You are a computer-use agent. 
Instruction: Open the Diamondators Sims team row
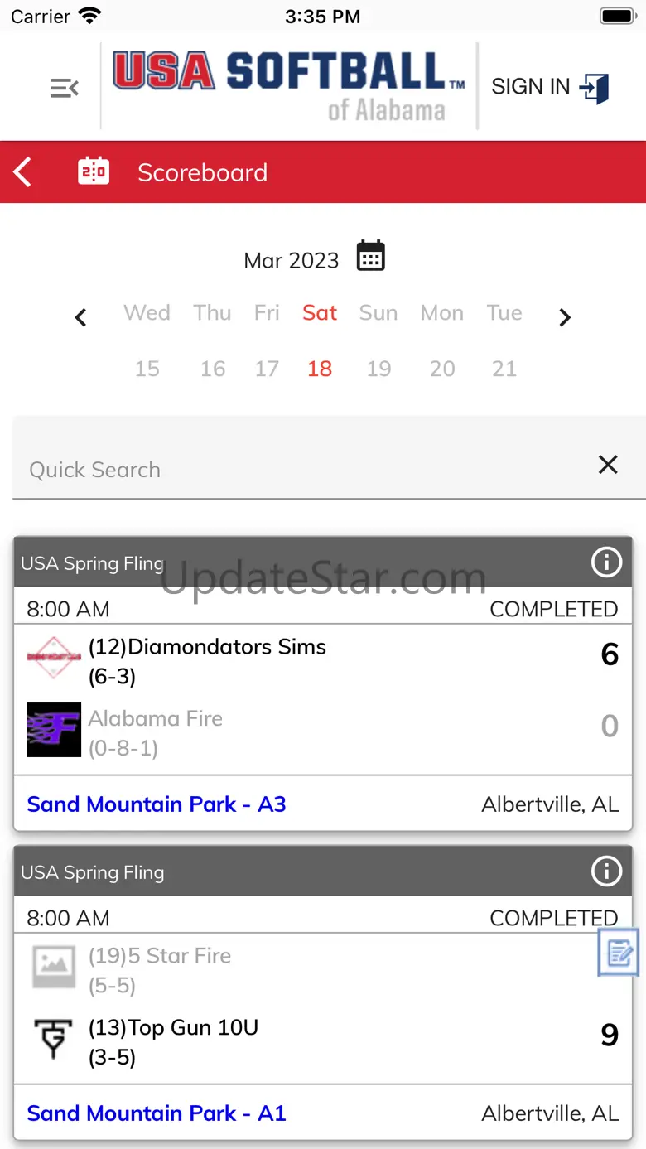[x=207, y=660]
